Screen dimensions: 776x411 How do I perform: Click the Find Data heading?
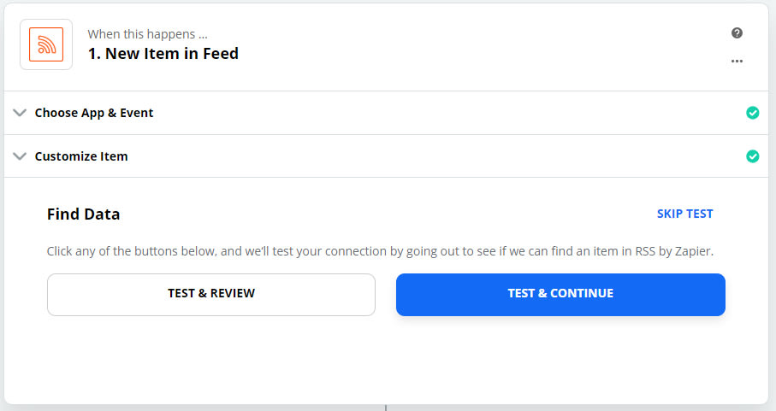click(x=83, y=214)
